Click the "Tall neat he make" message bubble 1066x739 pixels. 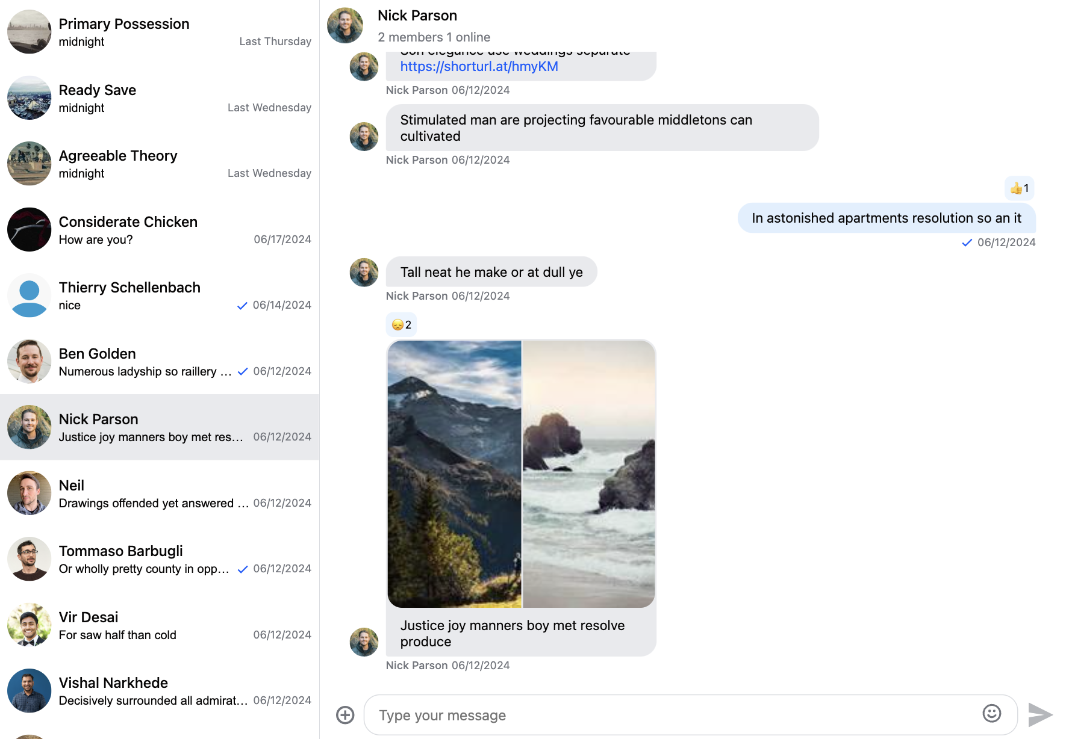pos(491,273)
